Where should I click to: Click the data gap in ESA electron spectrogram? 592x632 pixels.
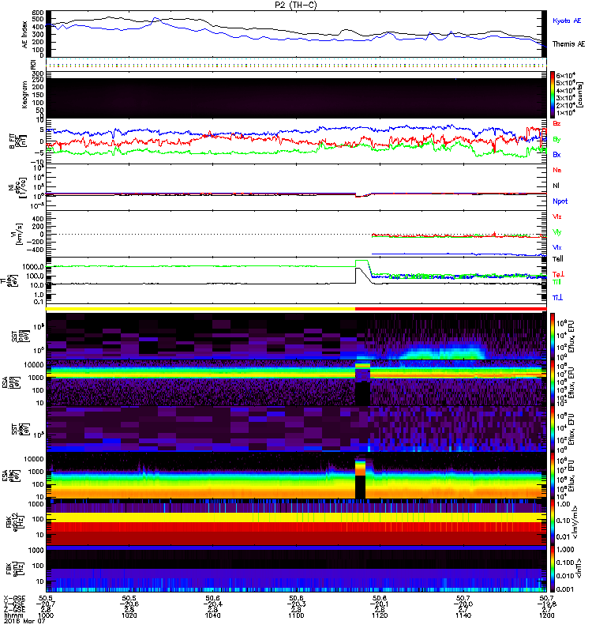(360, 487)
